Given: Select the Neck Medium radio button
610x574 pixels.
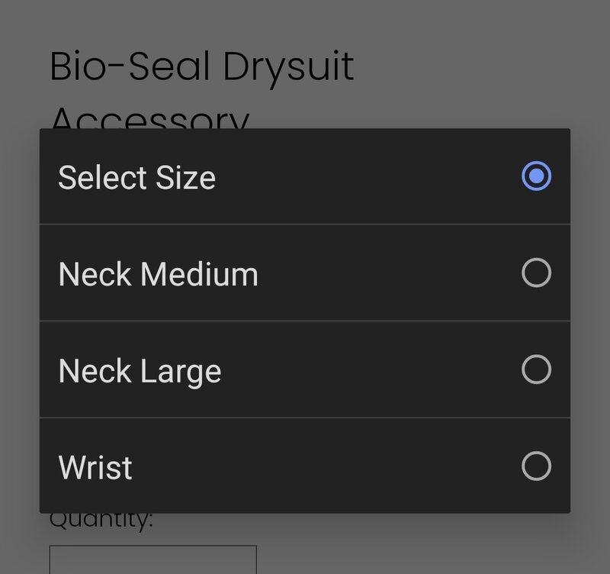Looking at the screenshot, I should coord(536,272).
